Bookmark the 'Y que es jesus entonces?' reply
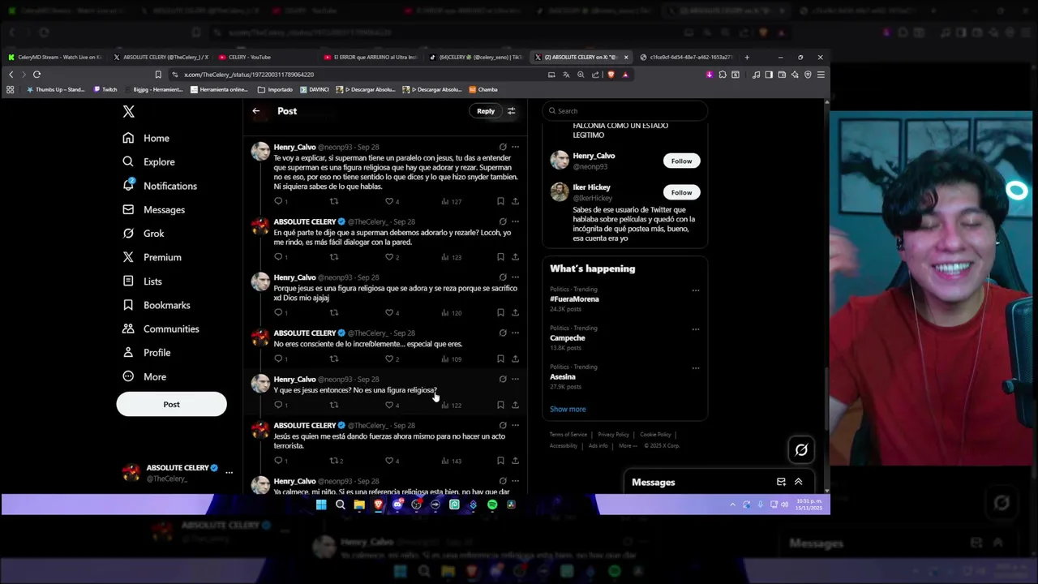This screenshot has height=584, width=1038. pos(500,405)
